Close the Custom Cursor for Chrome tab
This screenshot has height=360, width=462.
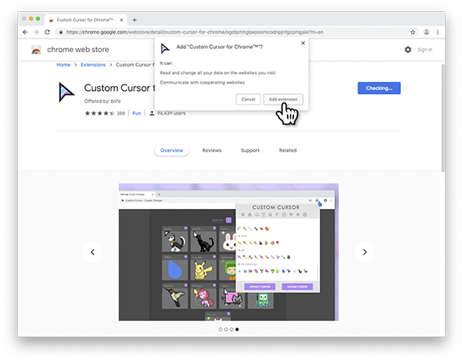pos(121,20)
